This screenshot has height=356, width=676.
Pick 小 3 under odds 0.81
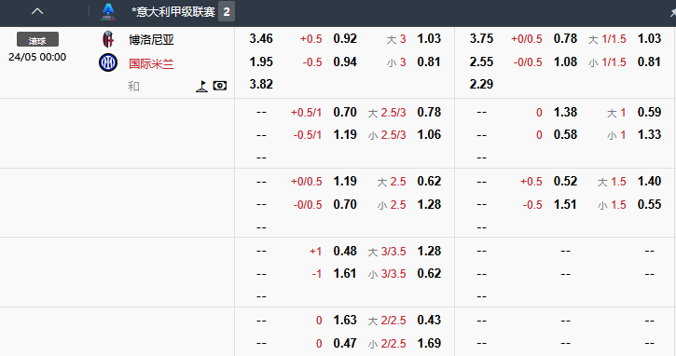tap(429, 62)
